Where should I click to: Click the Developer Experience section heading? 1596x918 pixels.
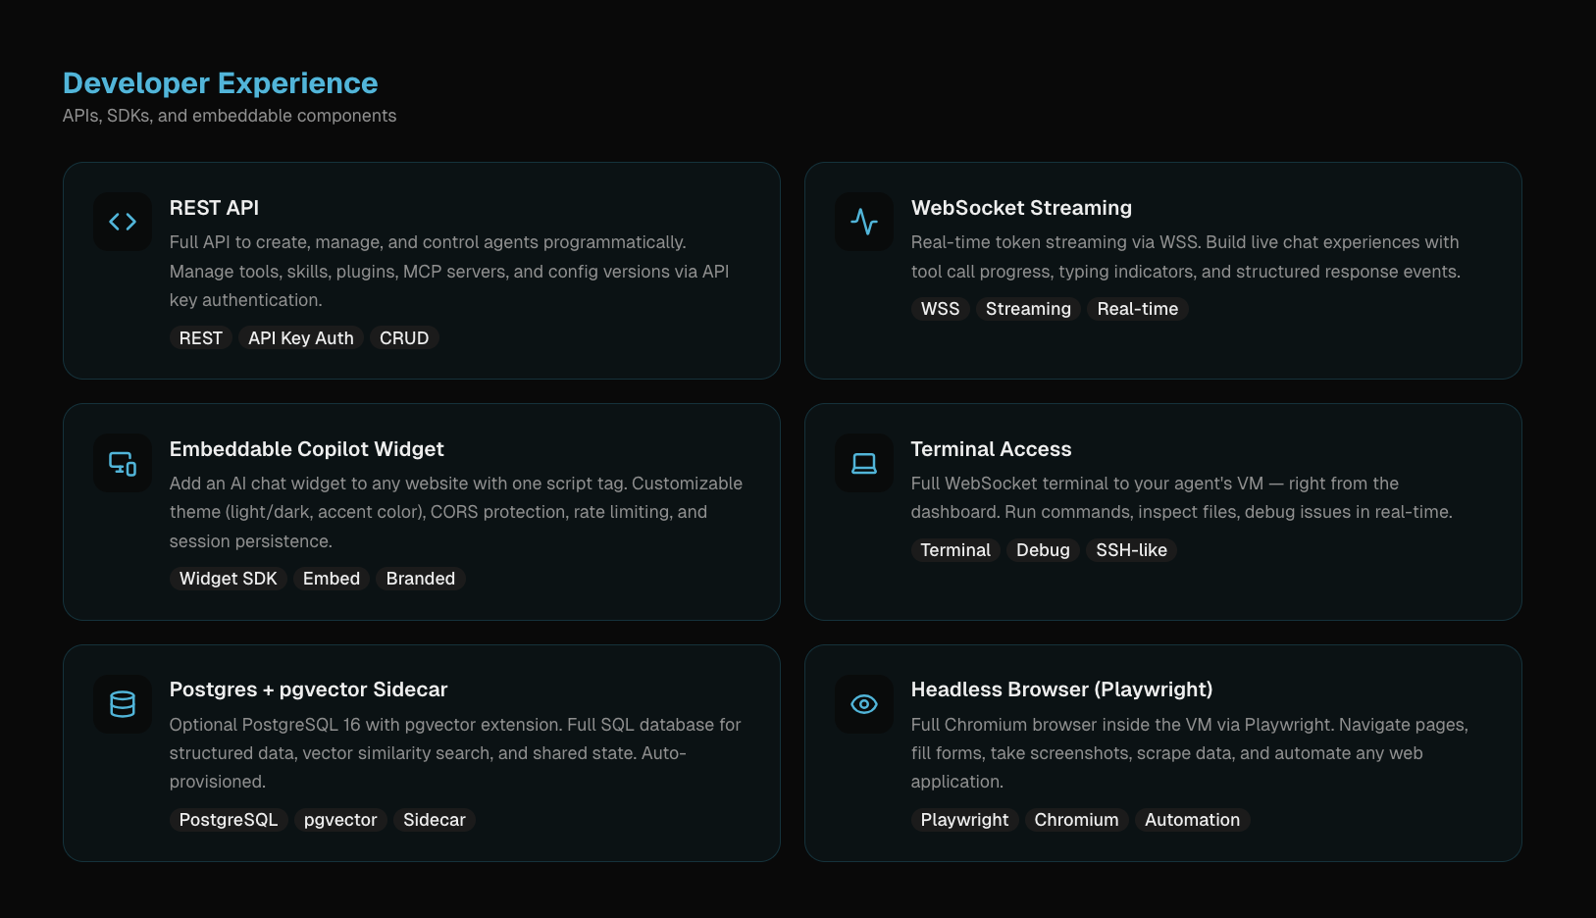[221, 83]
